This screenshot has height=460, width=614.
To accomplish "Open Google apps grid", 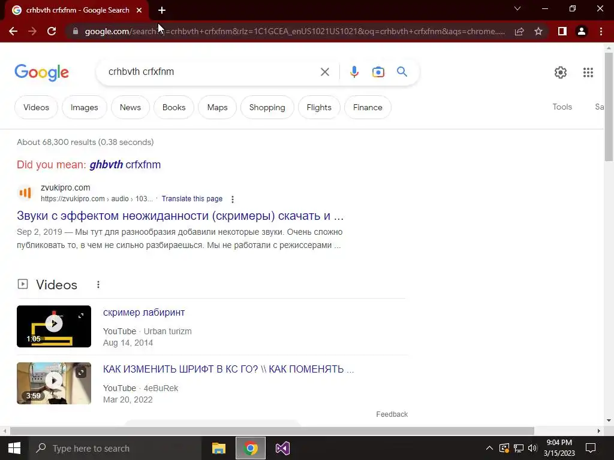I will pos(588,72).
